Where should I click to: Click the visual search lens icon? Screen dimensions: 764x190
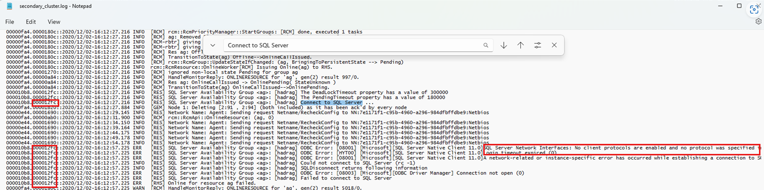(753, 9)
